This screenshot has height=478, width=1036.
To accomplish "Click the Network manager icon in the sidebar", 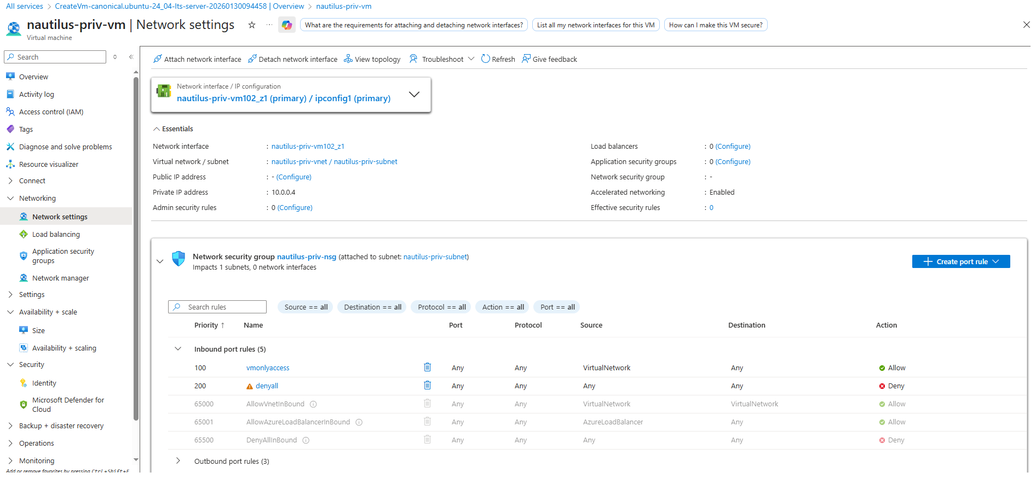I will tap(24, 278).
